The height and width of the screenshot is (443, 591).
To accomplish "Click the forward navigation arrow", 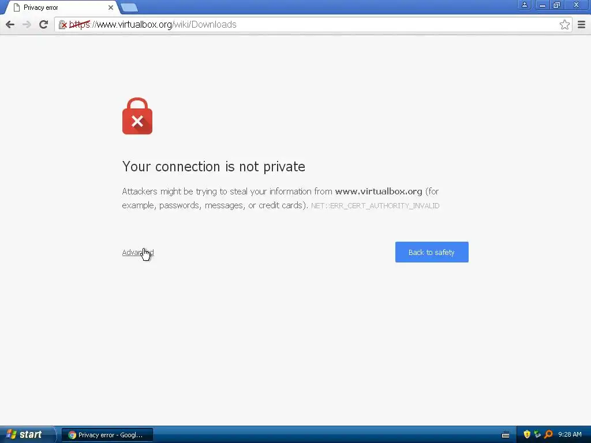I will [27, 24].
